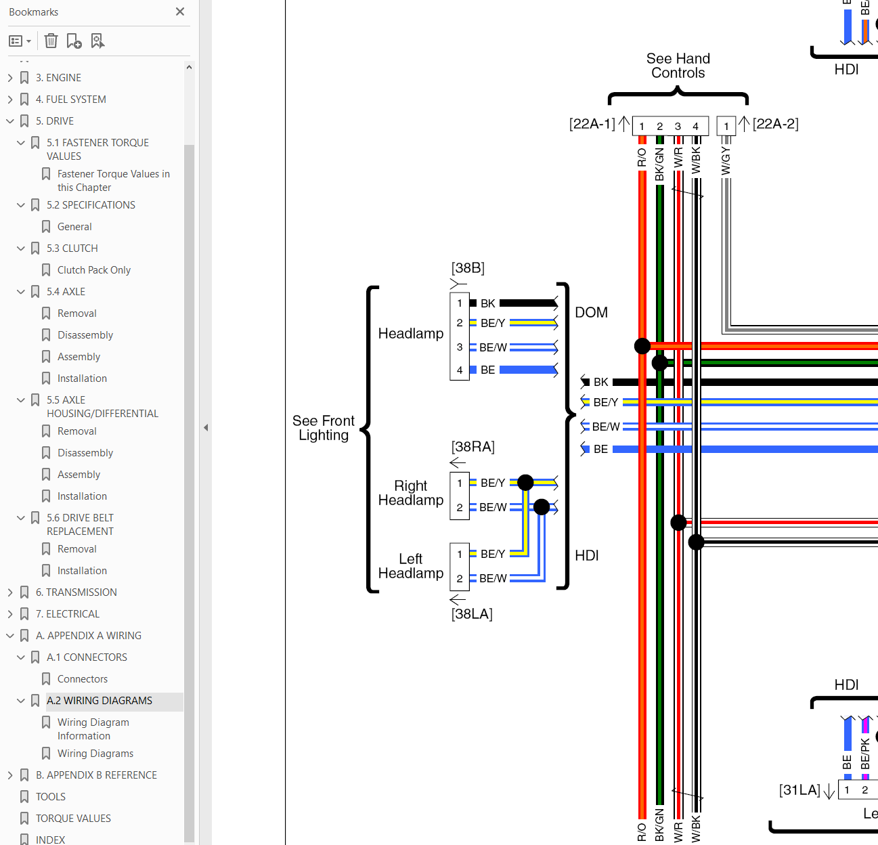The height and width of the screenshot is (845, 878).
Task: Expand the 4. FUEL SYSTEM bookmark
Action: click(x=9, y=100)
